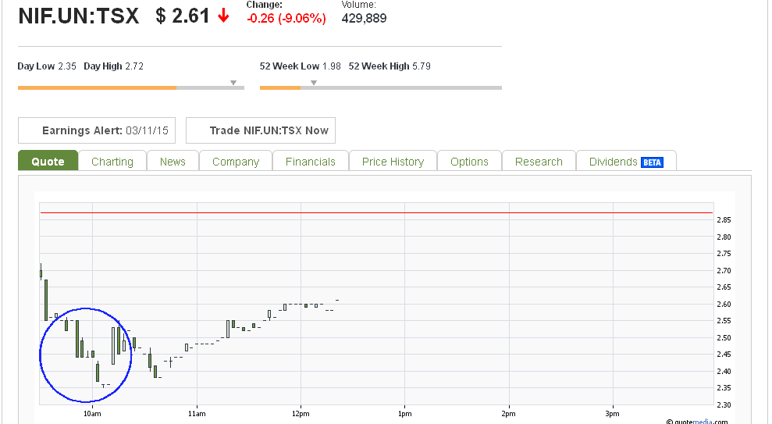Click the -0.26 (-9.06%) change value

[286, 18]
